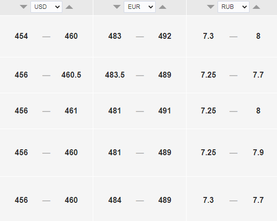This screenshot has width=277, height=221.
Task: Select the 454 USD buy rate
Action: (22, 36)
